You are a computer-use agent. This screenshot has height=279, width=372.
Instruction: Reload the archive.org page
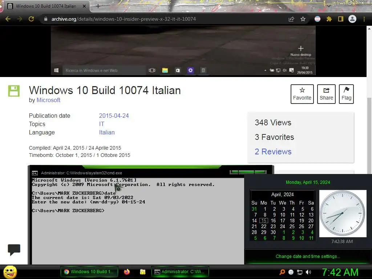(31, 19)
